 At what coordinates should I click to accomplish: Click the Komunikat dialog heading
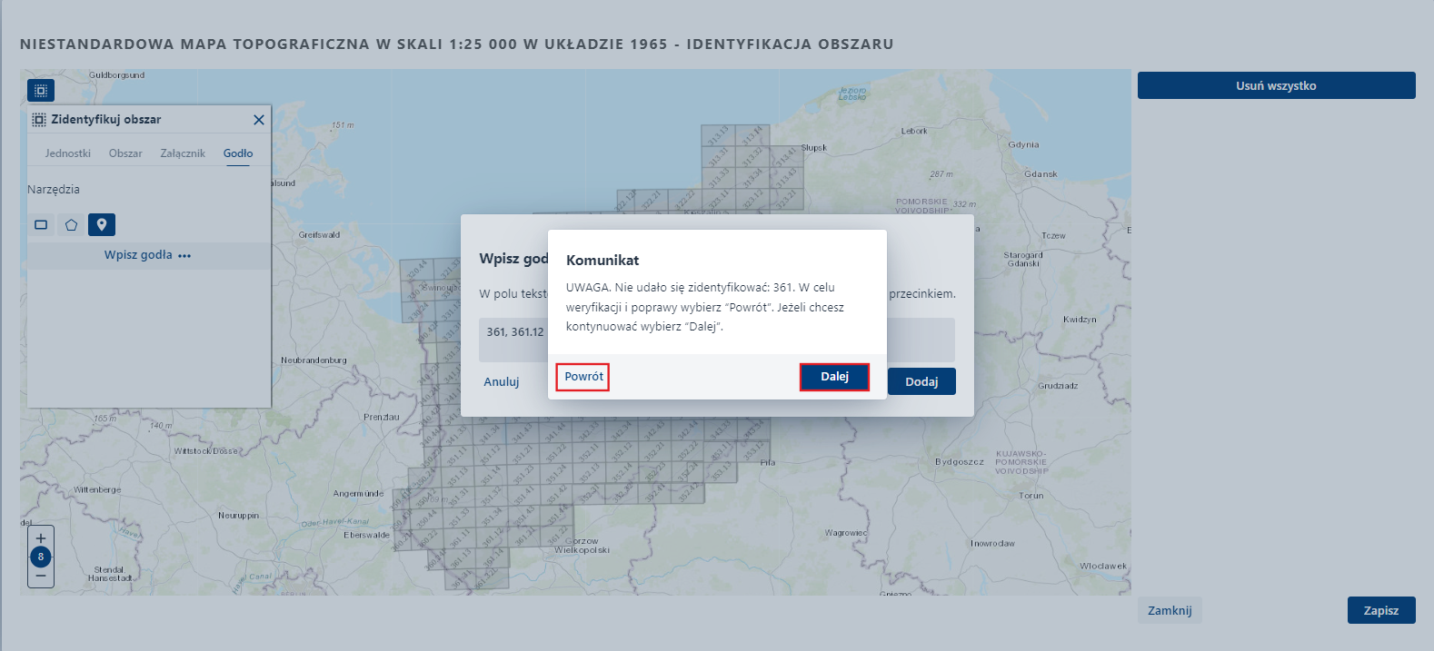click(x=602, y=260)
